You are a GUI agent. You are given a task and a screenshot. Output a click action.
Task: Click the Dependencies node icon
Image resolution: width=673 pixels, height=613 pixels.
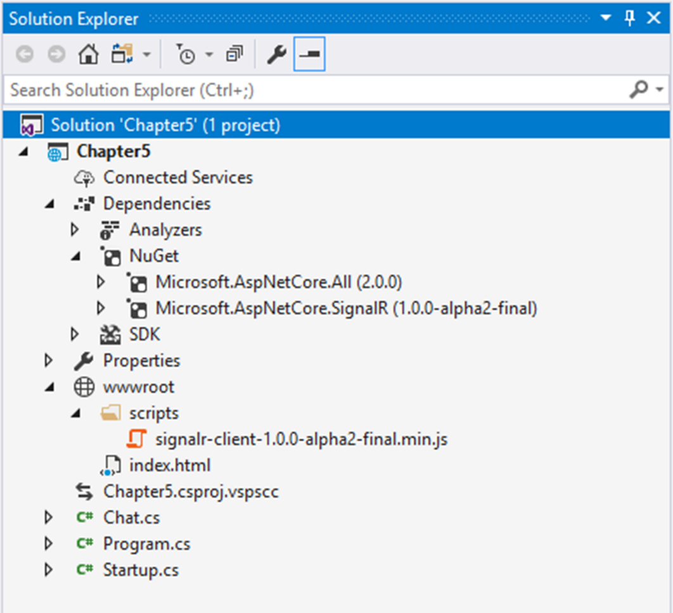pyautogui.click(x=84, y=204)
